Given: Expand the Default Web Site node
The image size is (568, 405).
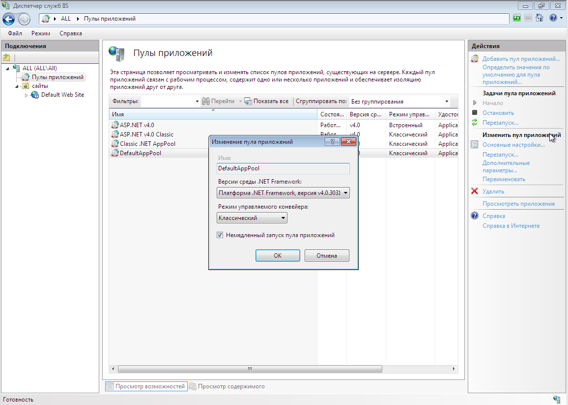Looking at the screenshot, I should click(26, 95).
